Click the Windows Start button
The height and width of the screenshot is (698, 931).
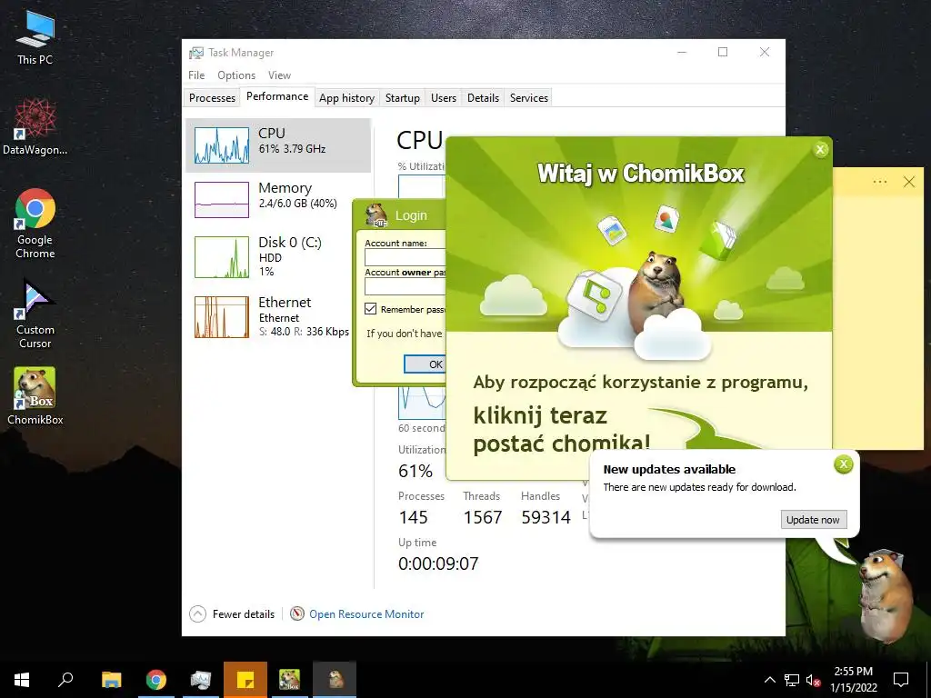[22, 680]
